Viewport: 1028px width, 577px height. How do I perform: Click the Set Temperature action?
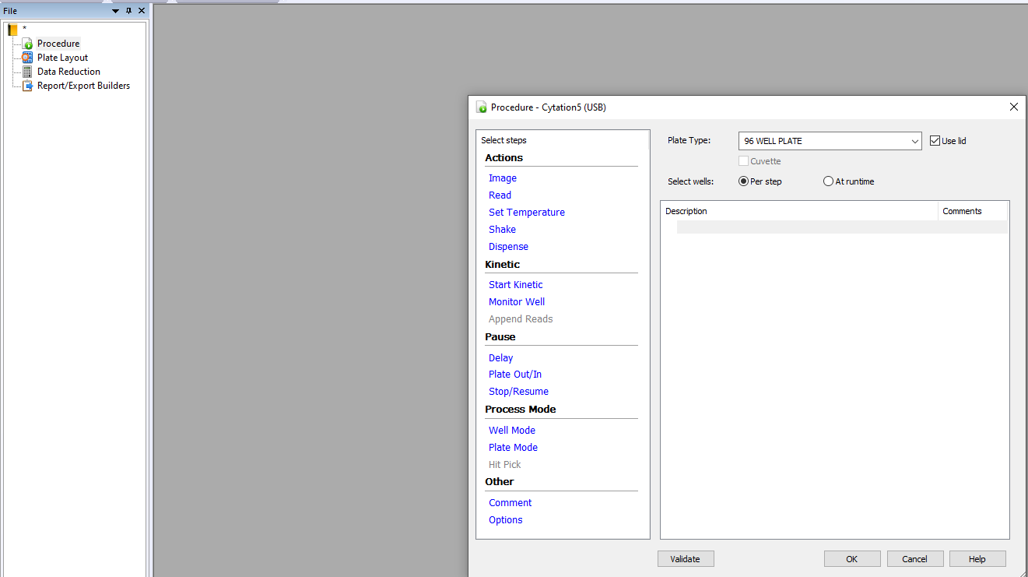coord(527,213)
